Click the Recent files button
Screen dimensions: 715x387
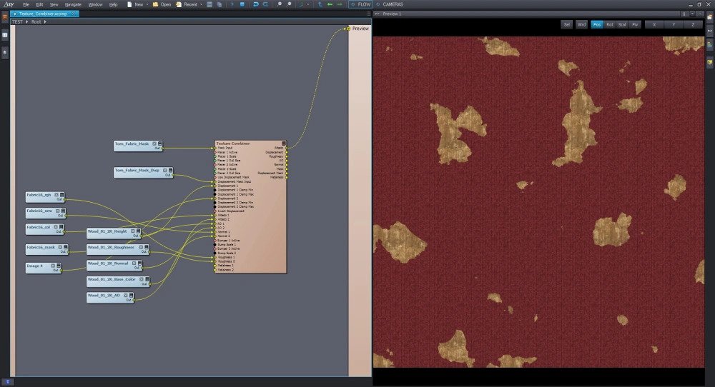coord(187,4)
